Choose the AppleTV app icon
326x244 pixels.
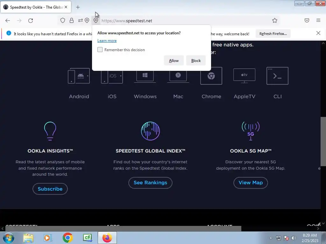pyautogui.click(x=244, y=76)
